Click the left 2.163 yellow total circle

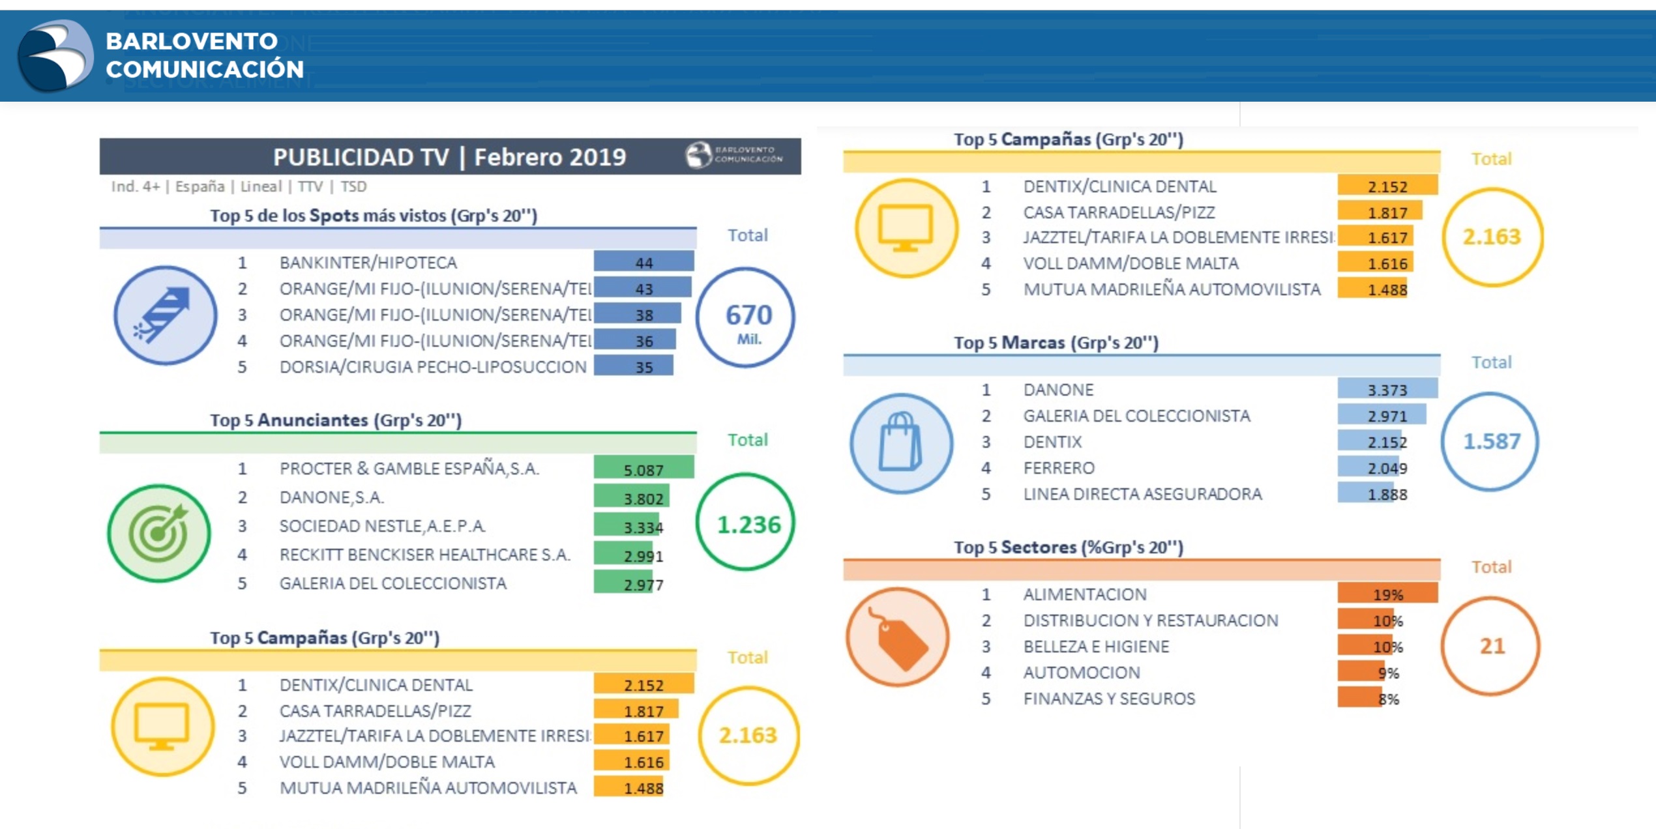748,735
